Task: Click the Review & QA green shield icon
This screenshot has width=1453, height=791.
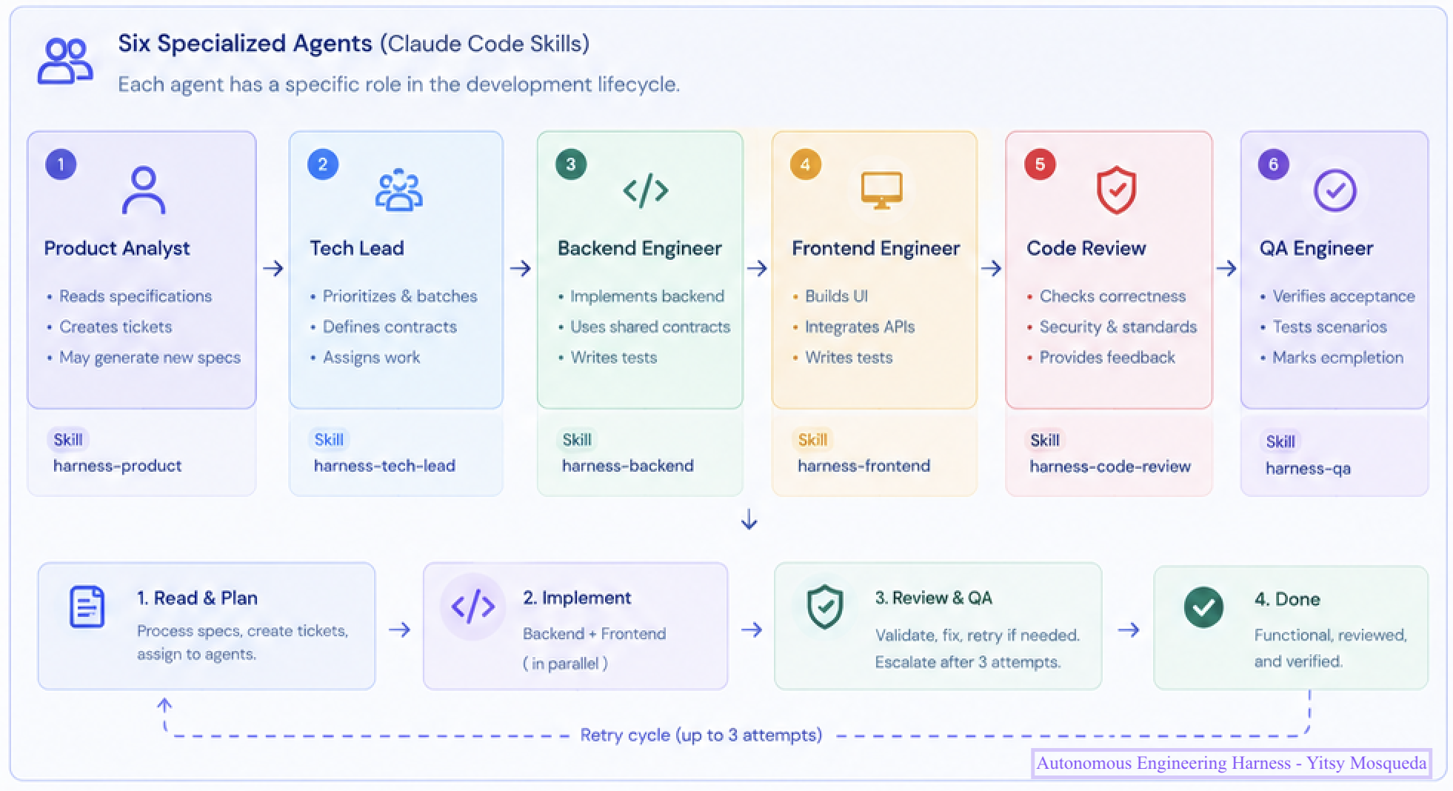Action: (x=825, y=607)
